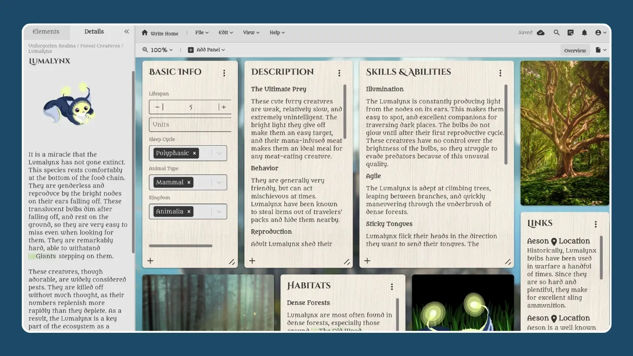
Task: Open the File menu
Action: [x=202, y=33]
